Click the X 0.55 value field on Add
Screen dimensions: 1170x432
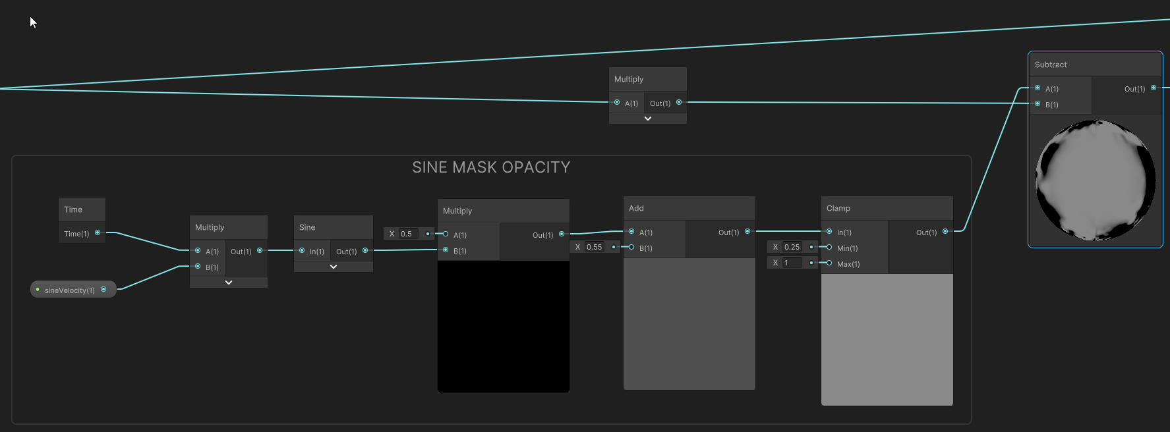click(595, 247)
